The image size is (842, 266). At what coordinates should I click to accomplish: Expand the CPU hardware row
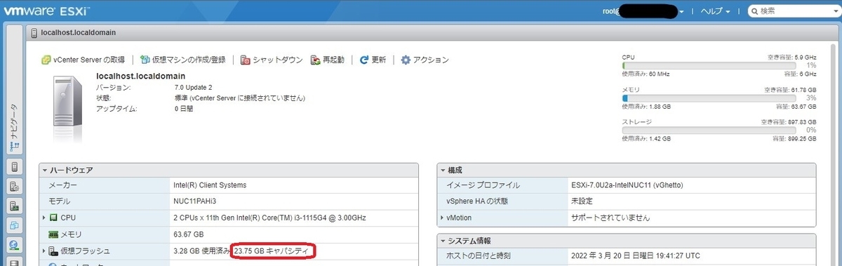44,218
